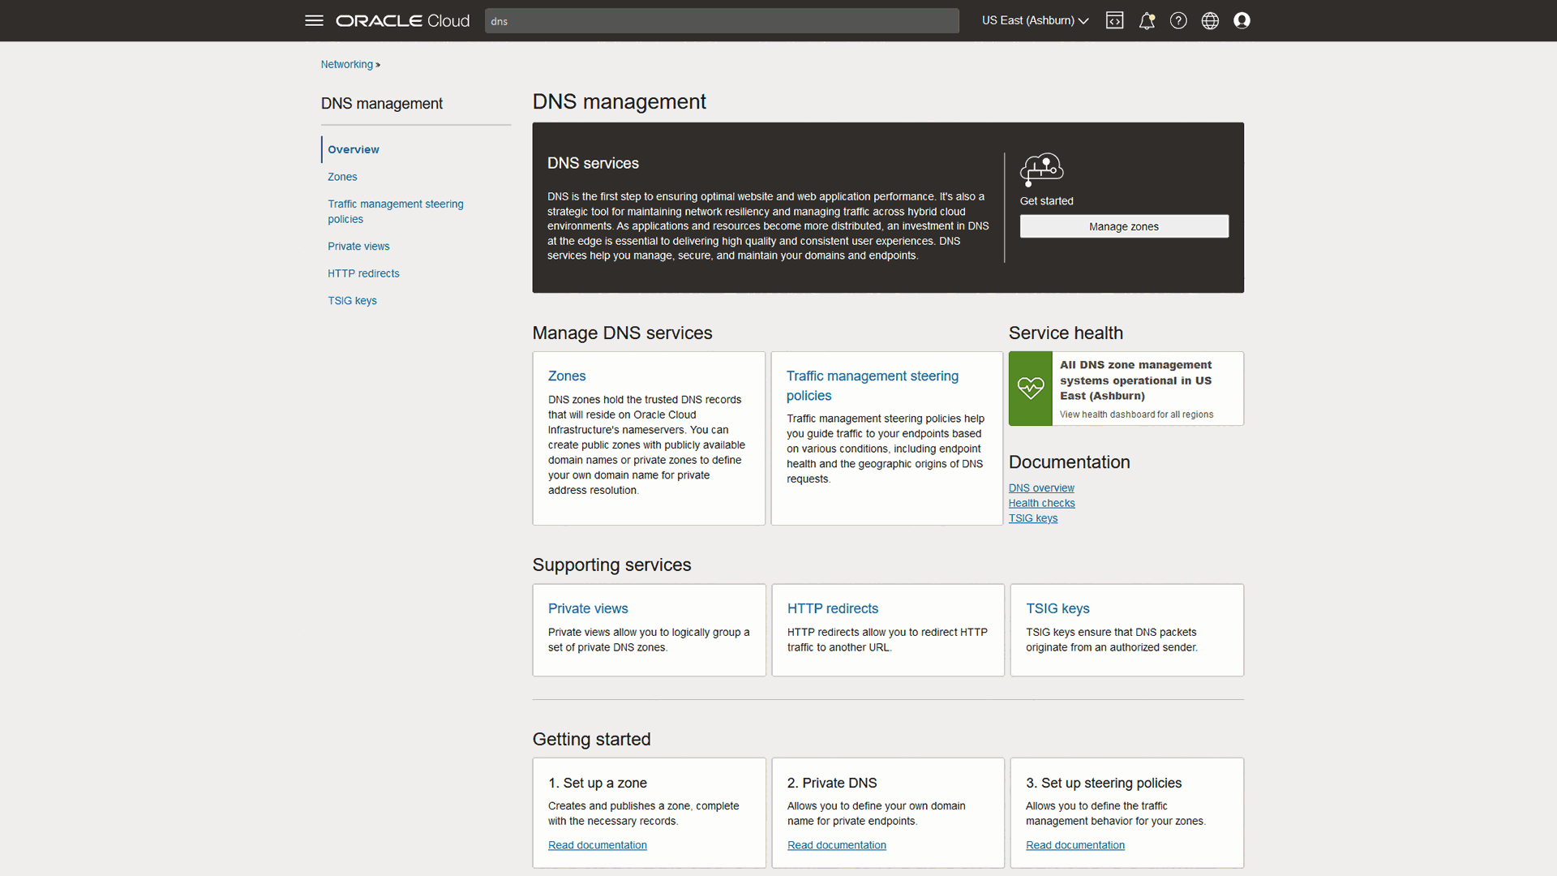Read documentation under Set up a zone
The height and width of the screenshot is (876, 1557).
tap(597, 844)
